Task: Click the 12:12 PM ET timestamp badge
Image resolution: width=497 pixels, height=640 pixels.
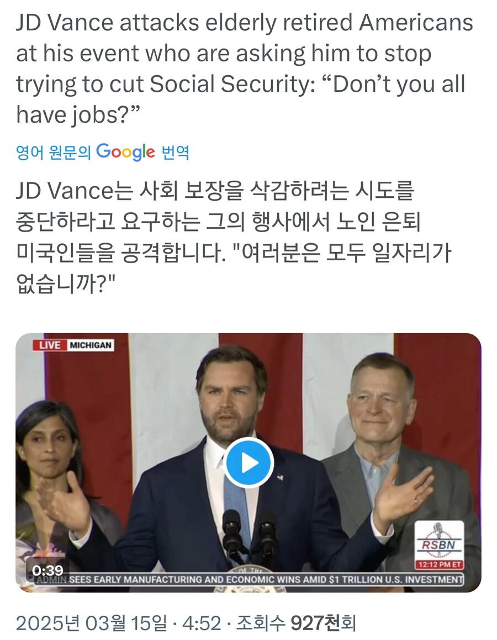Action: coord(439,565)
